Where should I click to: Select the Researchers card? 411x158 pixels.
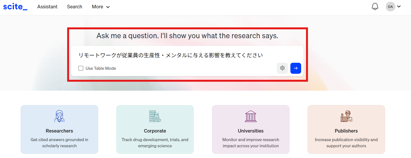[x=59, y=129]
